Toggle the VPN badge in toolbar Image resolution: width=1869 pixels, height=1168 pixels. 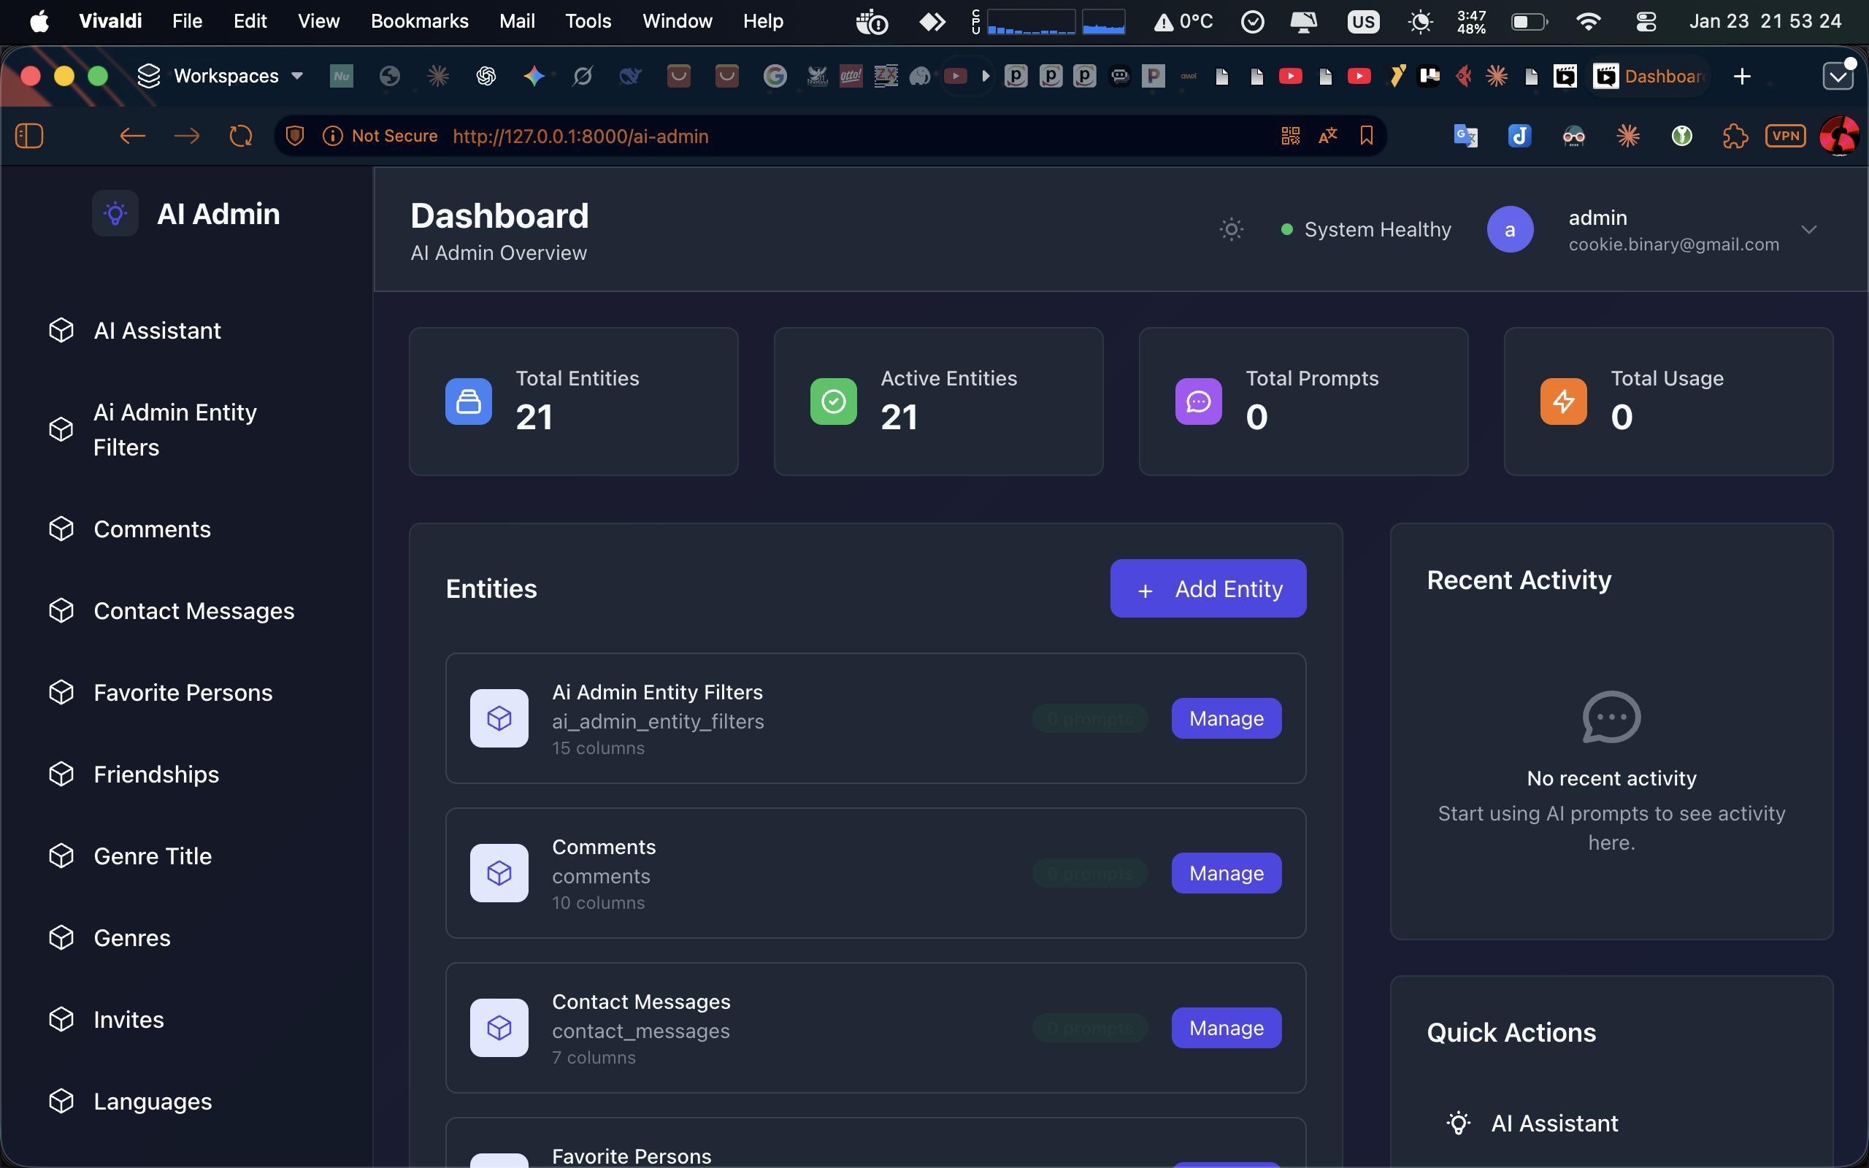tap(1785, 136)
